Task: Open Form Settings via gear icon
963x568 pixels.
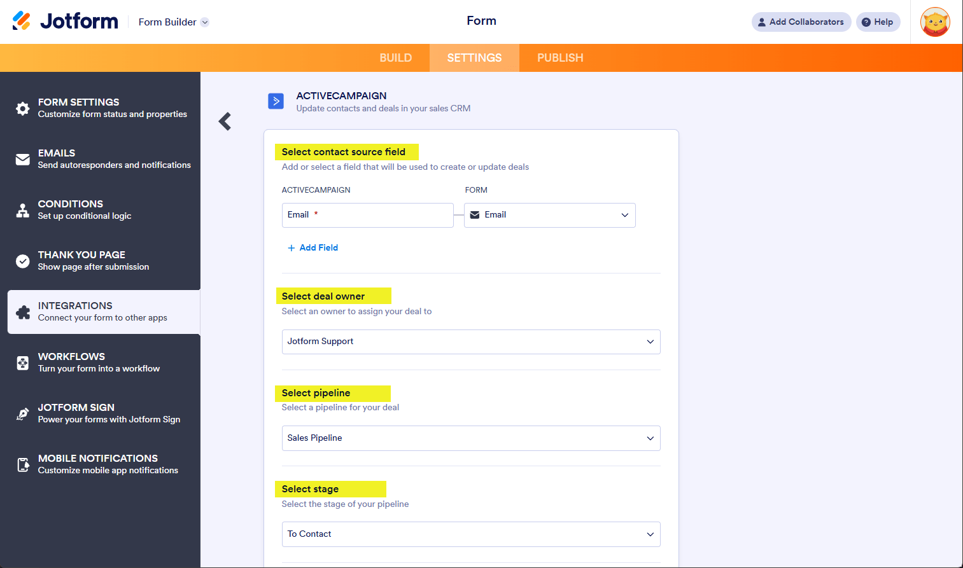Action: (x=23, y=108)
